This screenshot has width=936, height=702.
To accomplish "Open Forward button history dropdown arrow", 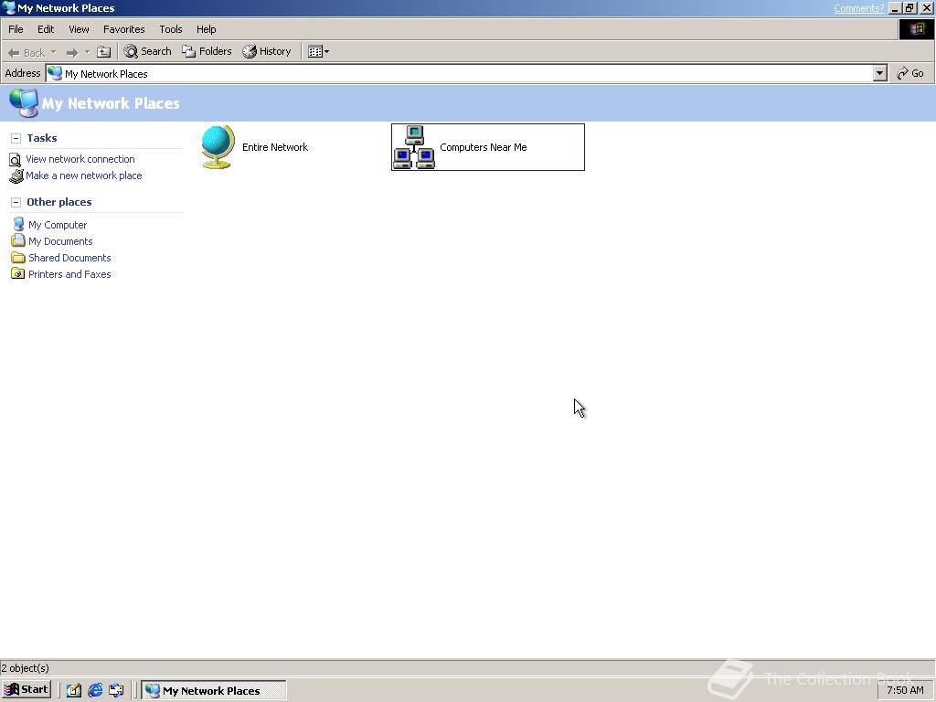I will (87, 52).
